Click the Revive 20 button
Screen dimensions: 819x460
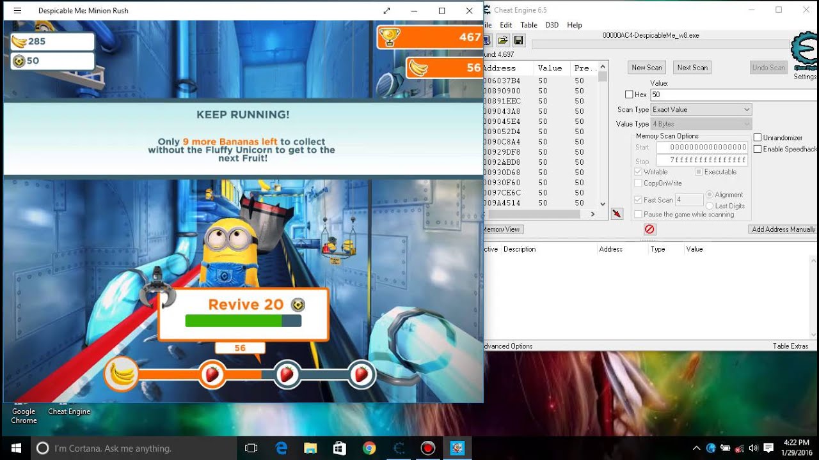click(244, 314)
